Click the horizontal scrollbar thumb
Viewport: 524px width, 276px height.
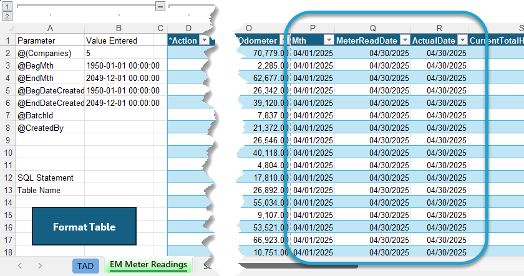tap(298, 266)
